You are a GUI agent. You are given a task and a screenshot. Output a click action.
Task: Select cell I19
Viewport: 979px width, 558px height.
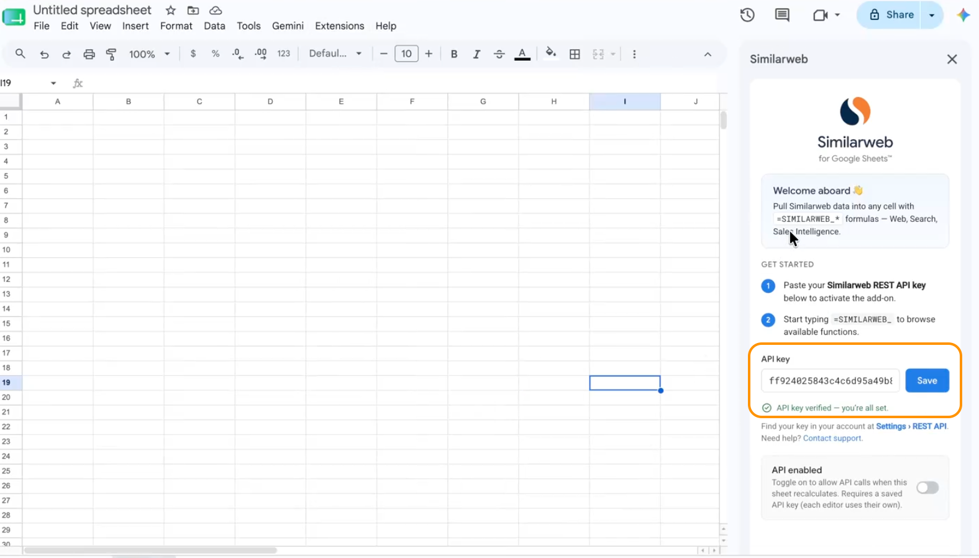pyautogui.click(x=625, y=383)
